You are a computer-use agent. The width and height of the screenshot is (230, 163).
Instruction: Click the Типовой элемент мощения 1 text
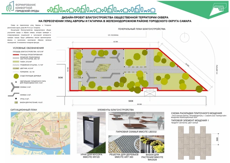190,120
